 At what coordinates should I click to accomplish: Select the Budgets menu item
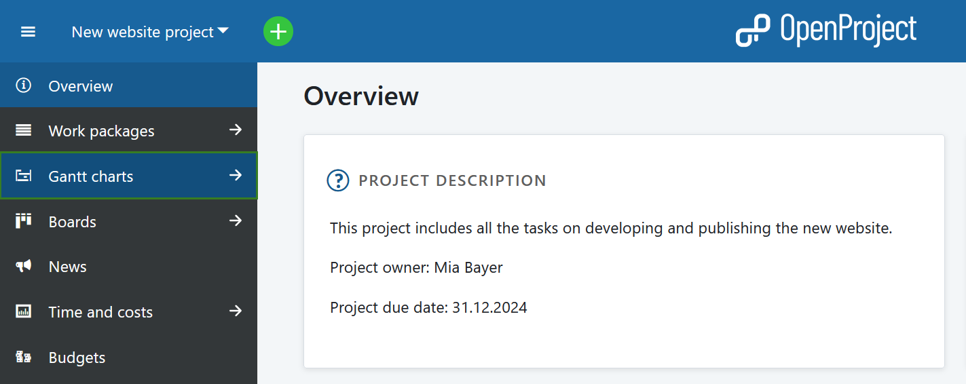(x=77, y=358)
